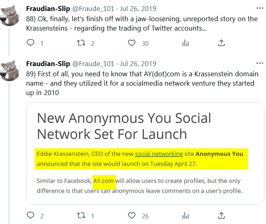Open more options menu on tweet 89
This screenshot has width=266, height=224.
tap(259, 64)
